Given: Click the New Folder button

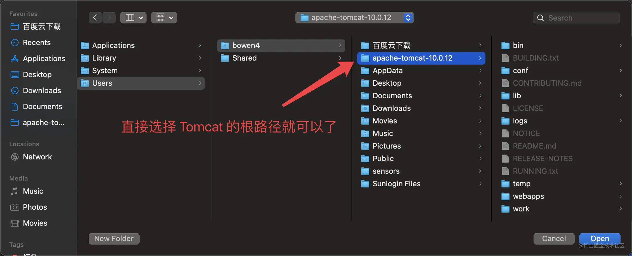Looking at the screenshot, I should pos(114,239).
